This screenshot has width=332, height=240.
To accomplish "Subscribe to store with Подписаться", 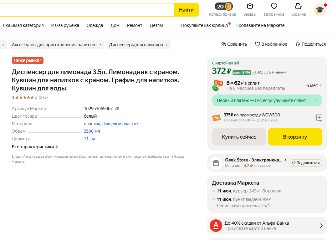I will (x=305, y=163).
